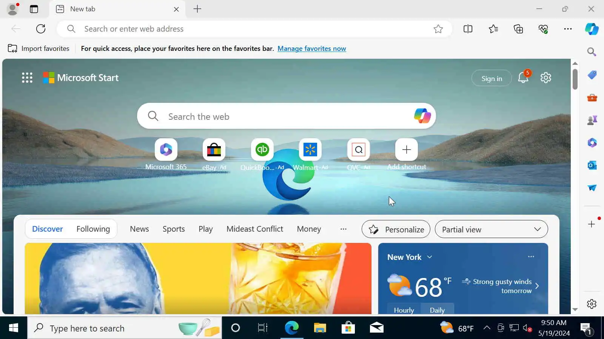Image resolution: width=604 pixels, height=339 pixels.
Task: Switch to the Following tab
Action: click(x=93, y=229)
